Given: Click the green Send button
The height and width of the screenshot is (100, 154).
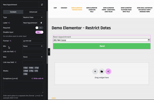Looking at the screenshot, I should [102, 46].
